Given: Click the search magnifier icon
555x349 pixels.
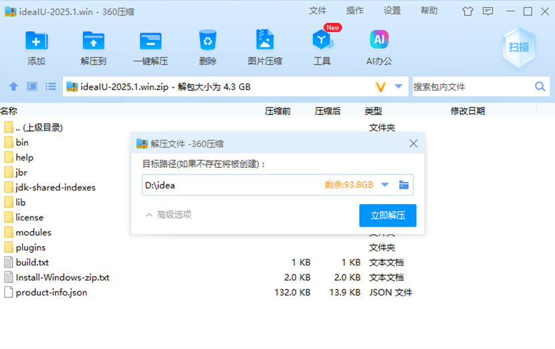Looking at the screenshot, I should pos(540,86).
